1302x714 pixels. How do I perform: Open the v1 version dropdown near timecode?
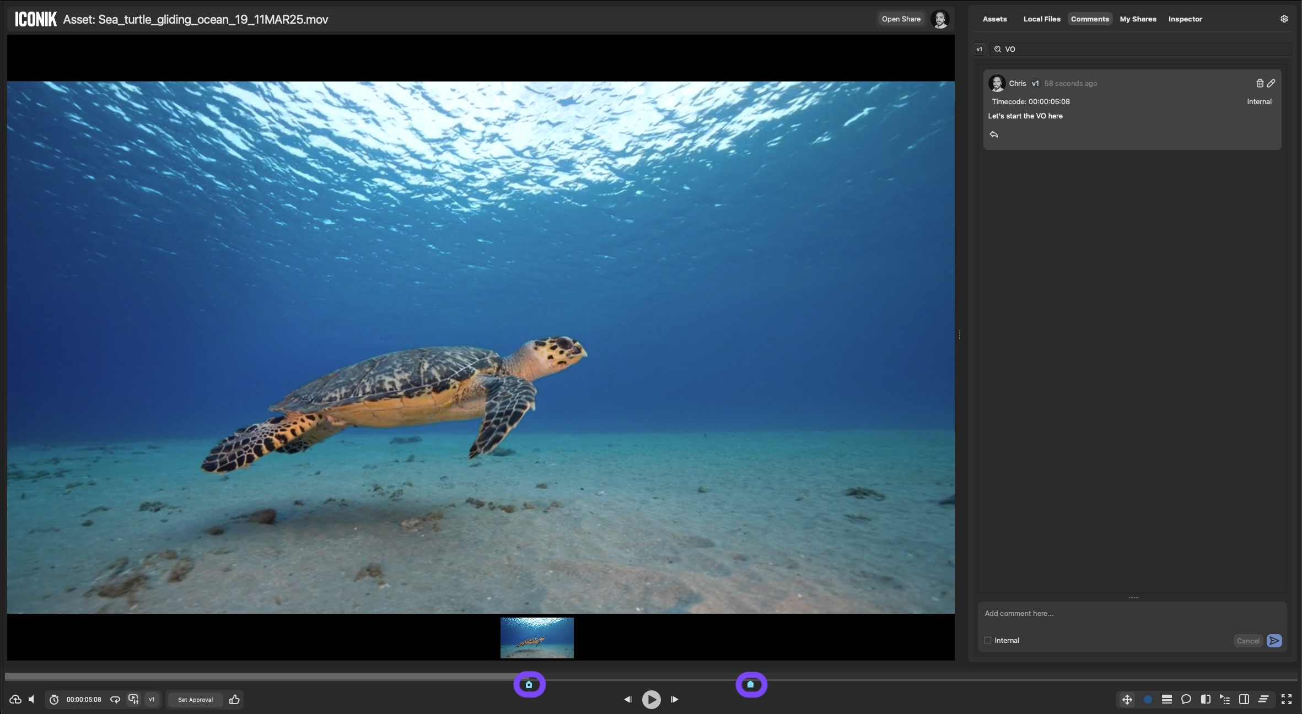[x=152, y=700]
